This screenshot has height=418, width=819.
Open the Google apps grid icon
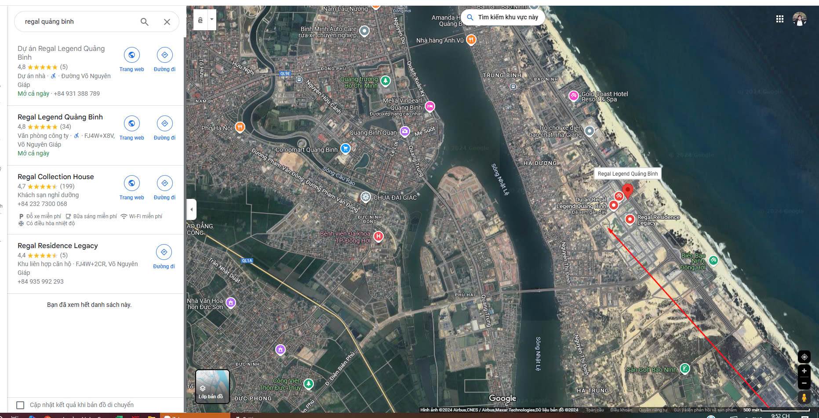click(x=780, y=19)
